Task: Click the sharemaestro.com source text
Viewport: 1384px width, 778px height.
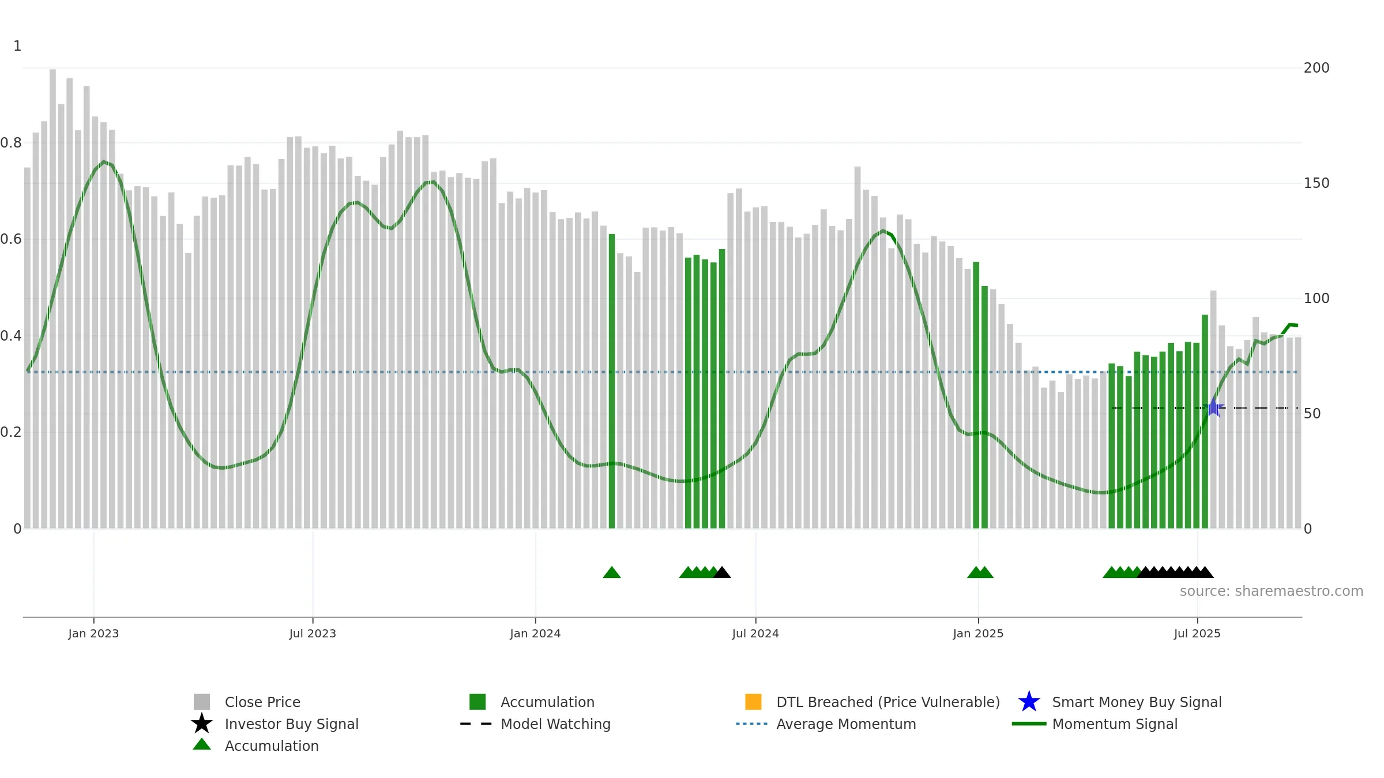Action: (1272, 591)
